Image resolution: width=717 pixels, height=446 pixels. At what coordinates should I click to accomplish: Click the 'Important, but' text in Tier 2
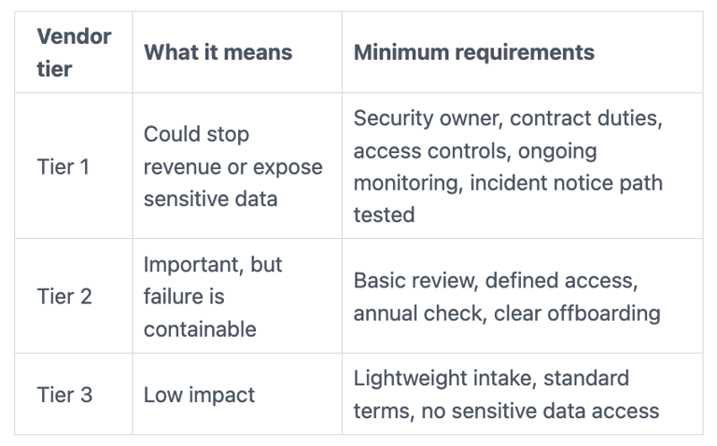212,264
